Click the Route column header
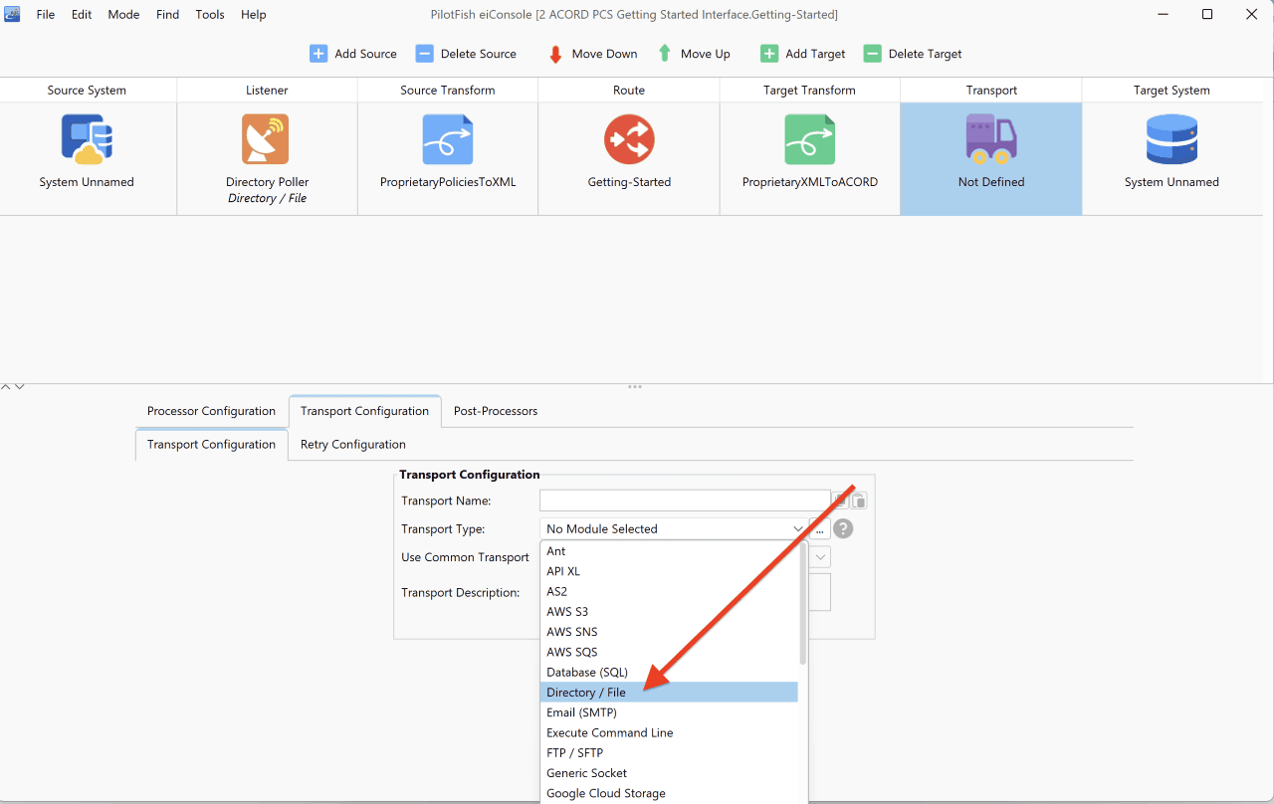This screenshot has height=804, width=1274. click(629, 91)
